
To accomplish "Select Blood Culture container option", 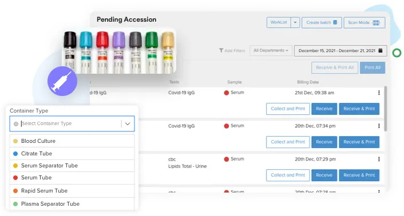I will click(72, 141).
